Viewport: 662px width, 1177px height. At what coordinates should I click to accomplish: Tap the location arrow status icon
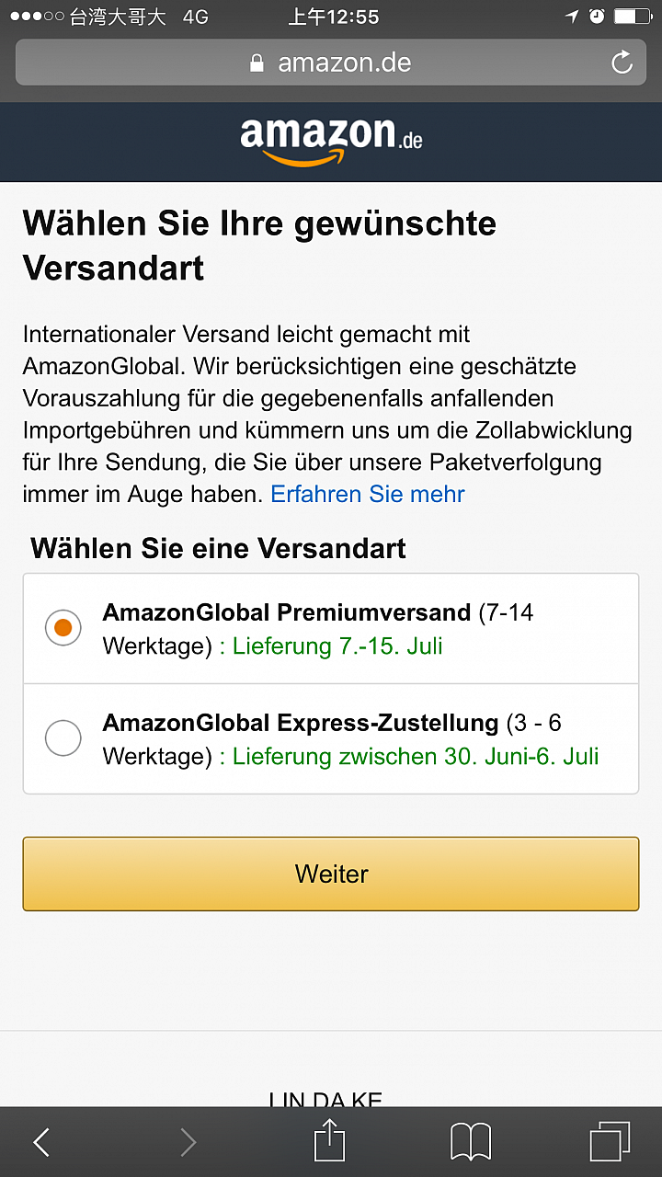(x=572, y=17)
